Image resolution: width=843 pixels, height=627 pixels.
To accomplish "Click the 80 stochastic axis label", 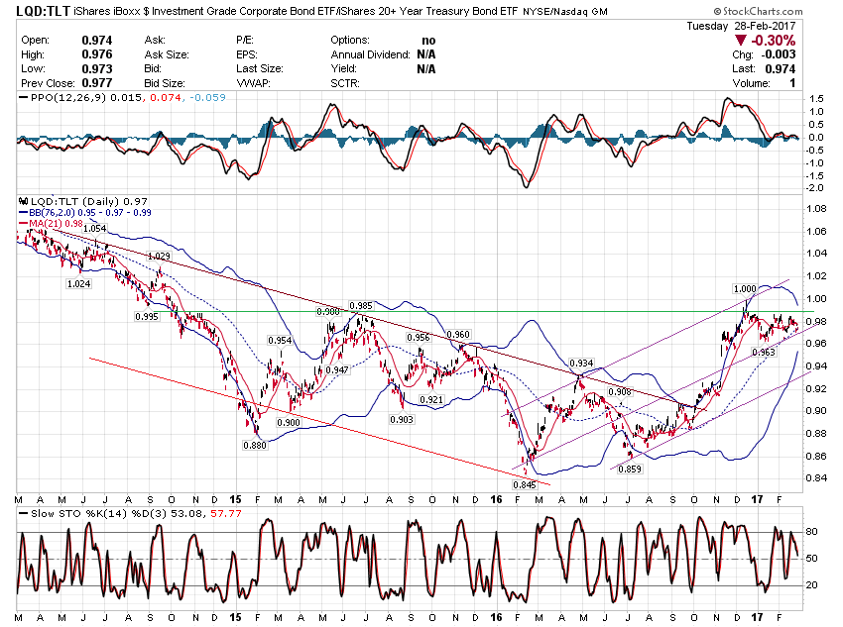I will pyautogui.click(x=812, y=532).
